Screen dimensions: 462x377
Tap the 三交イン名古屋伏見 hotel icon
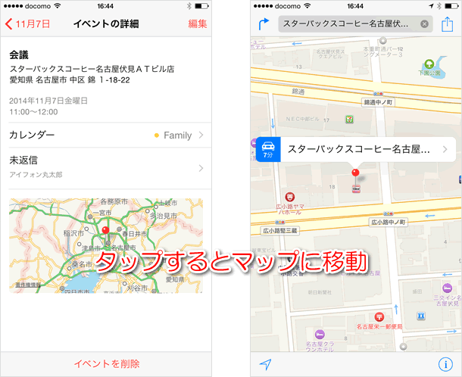[x=447, y=288]
